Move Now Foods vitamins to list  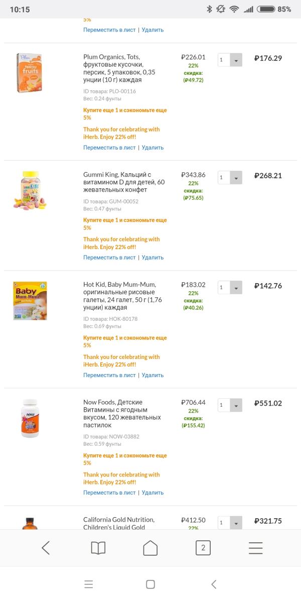coord(109,493)
